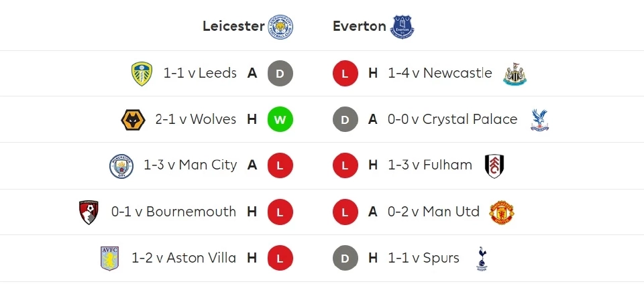
Task: Click the Fulham badge icon
Action: [494, 165]
